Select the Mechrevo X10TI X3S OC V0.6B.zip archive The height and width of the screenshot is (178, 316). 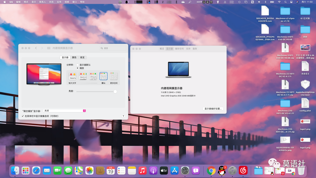pos(285,51)
